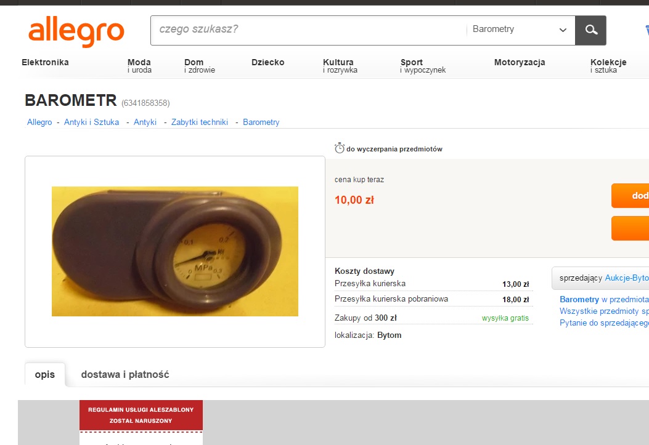
Task: Open the Aukcje-Byto seller profile link
Action: point(627,278)
